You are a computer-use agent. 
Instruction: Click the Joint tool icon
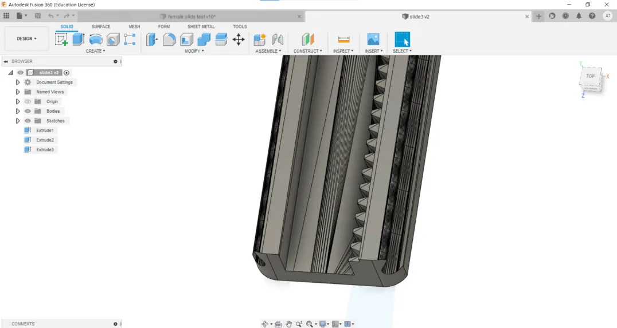[278, 39]
